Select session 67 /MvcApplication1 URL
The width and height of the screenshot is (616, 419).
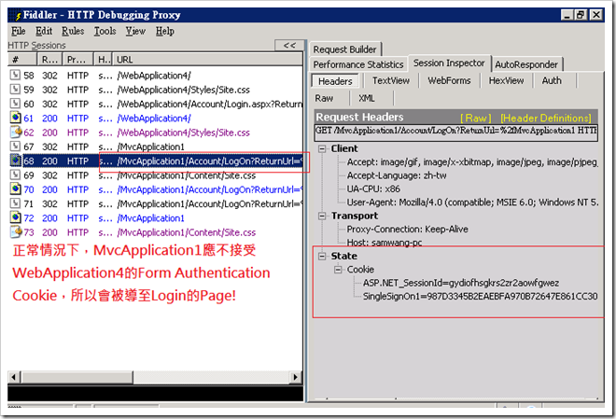point(151,147)
